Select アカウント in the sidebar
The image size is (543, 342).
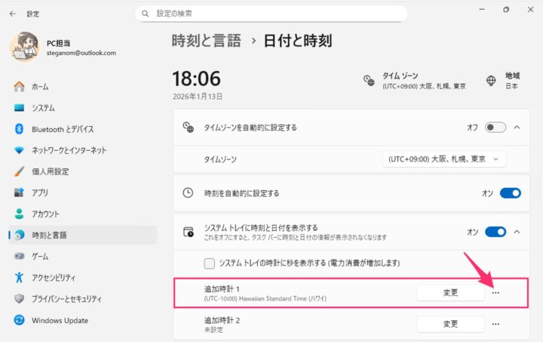coord(44,214)
